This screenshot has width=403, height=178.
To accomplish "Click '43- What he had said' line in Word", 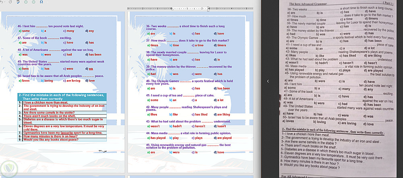I will pyautogui.click(x=188, y=122).
